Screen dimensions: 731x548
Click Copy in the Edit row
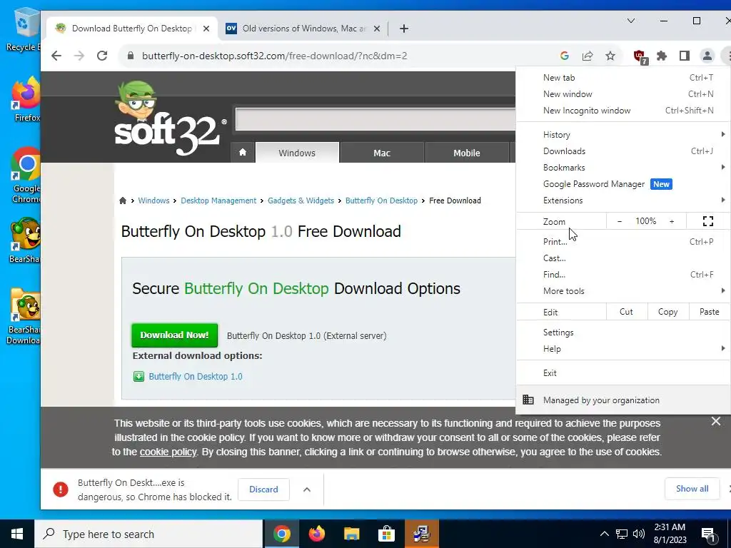pos(668,312)
